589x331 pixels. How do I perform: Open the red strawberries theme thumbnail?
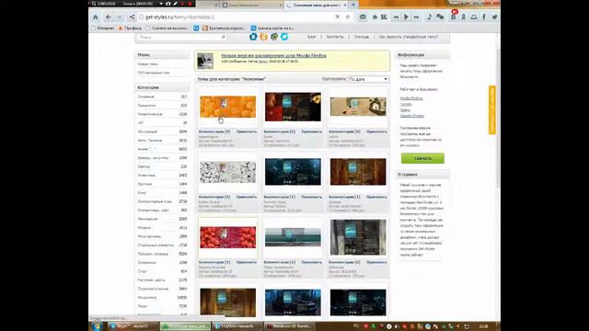pos(227,237)
